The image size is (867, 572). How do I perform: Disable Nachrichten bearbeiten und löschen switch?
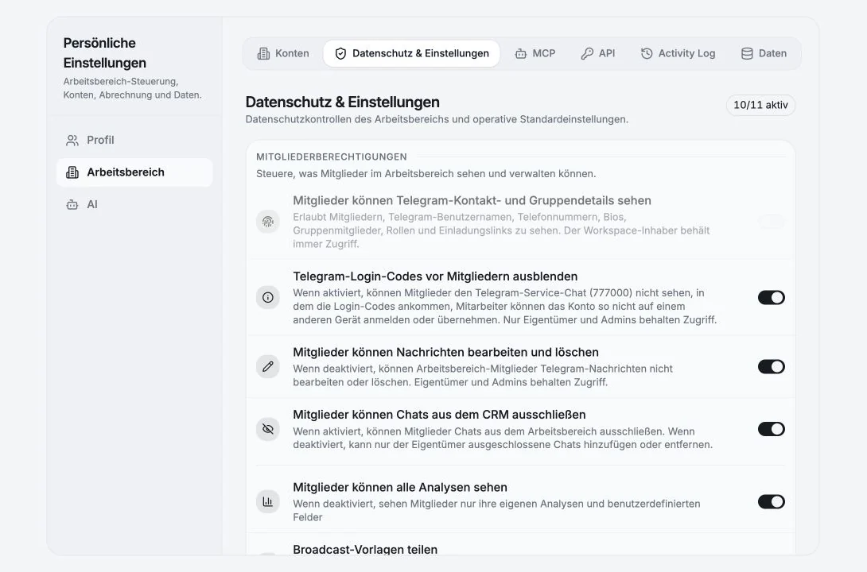tap(772, 366)
